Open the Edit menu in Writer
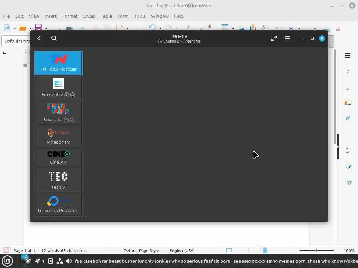The width and height of the screenshot is (358, 268). click(x=19, y=16)
